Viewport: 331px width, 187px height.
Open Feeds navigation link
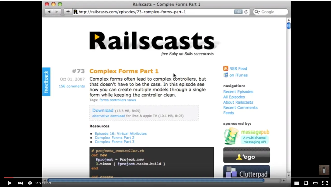pyautogui.click(x=229, y=113)
